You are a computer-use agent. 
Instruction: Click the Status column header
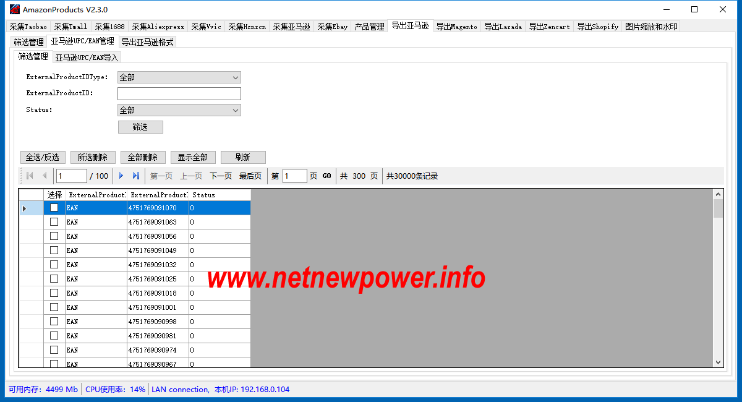click(x=220, y=195)
